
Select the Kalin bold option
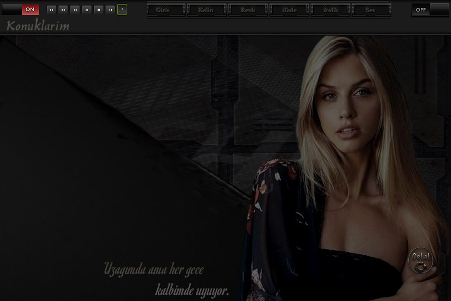(207, 10)
